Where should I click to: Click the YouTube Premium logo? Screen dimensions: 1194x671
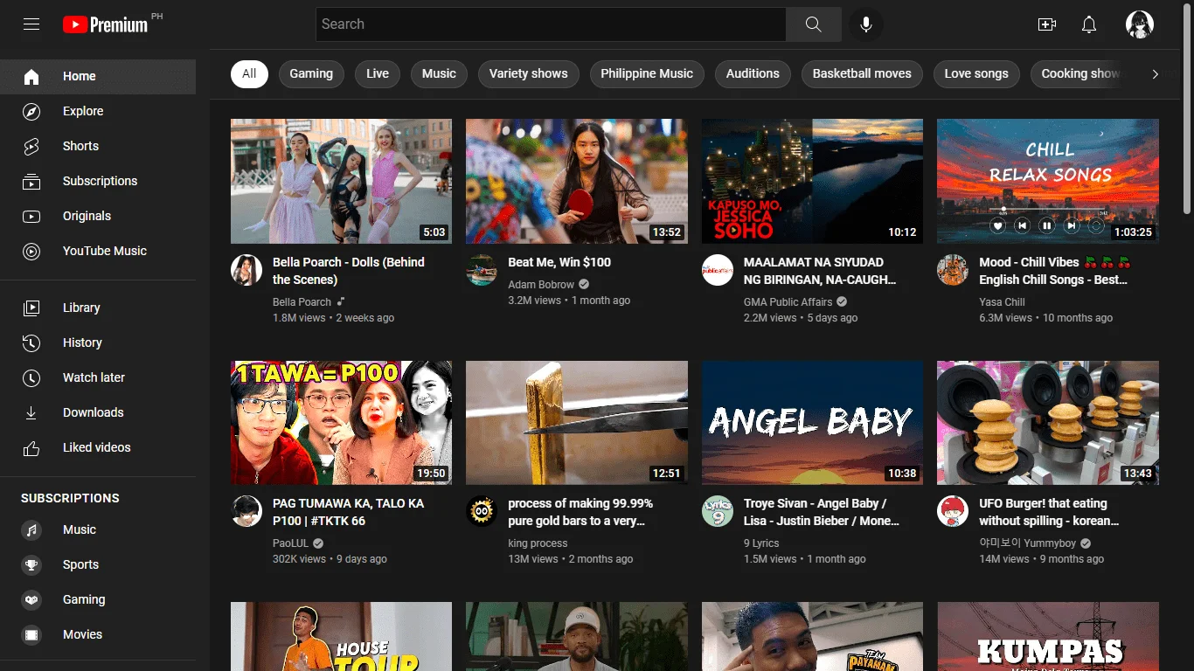pos(106,24)
